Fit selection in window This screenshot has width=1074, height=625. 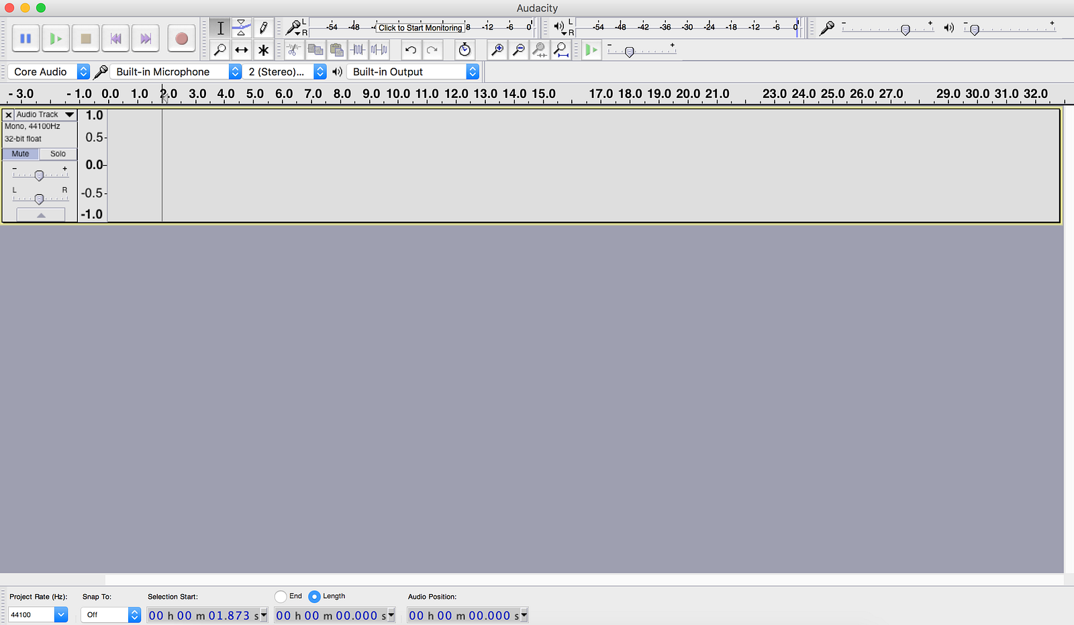[540, 50]
